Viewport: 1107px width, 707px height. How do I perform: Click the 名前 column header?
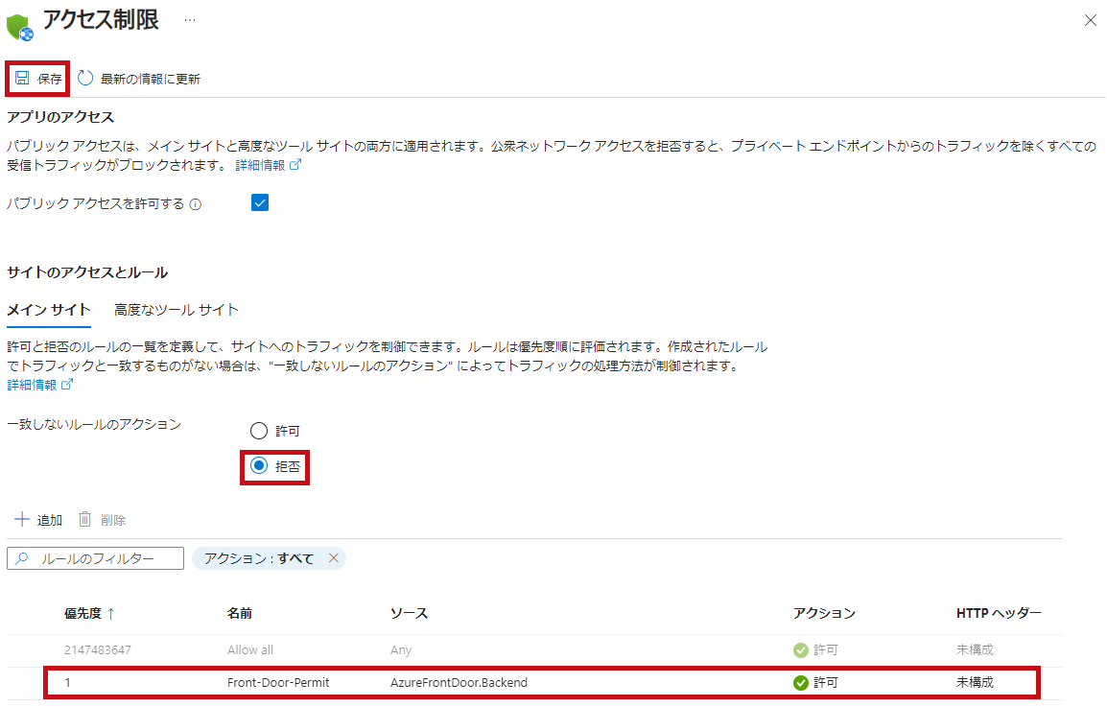click(x=239, y=613)
